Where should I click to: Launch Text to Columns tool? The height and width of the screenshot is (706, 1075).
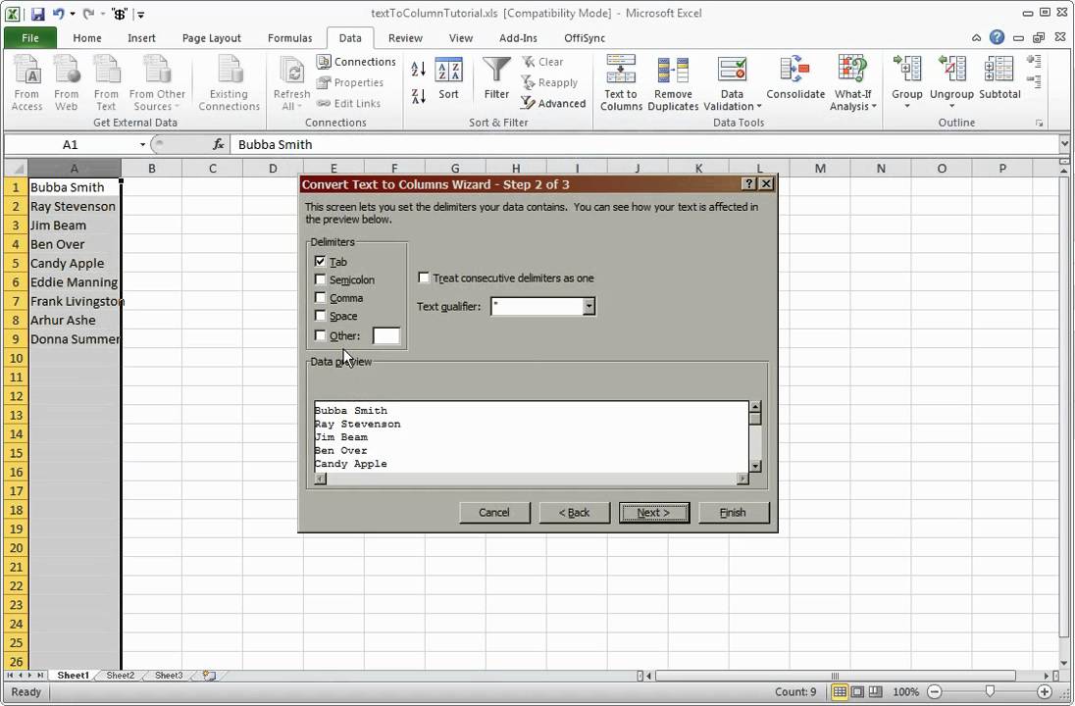621,83
